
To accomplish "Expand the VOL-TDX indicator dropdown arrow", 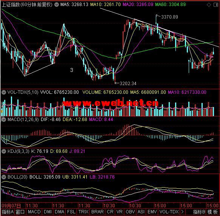I will (4, 92).
